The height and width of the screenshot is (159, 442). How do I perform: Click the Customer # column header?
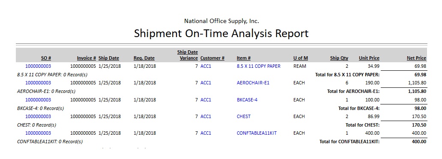click(x=212, y=58)
